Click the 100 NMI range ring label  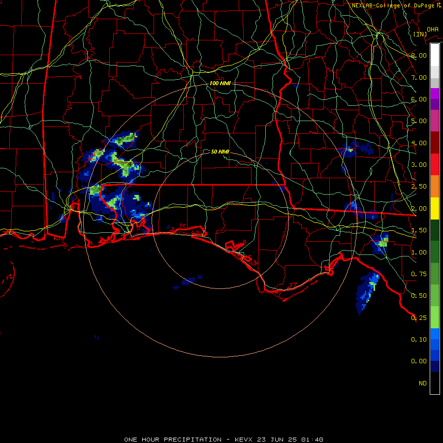point(220,83)
